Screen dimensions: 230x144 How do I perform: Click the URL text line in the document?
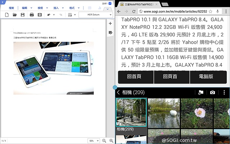click(x=27, y=33)
